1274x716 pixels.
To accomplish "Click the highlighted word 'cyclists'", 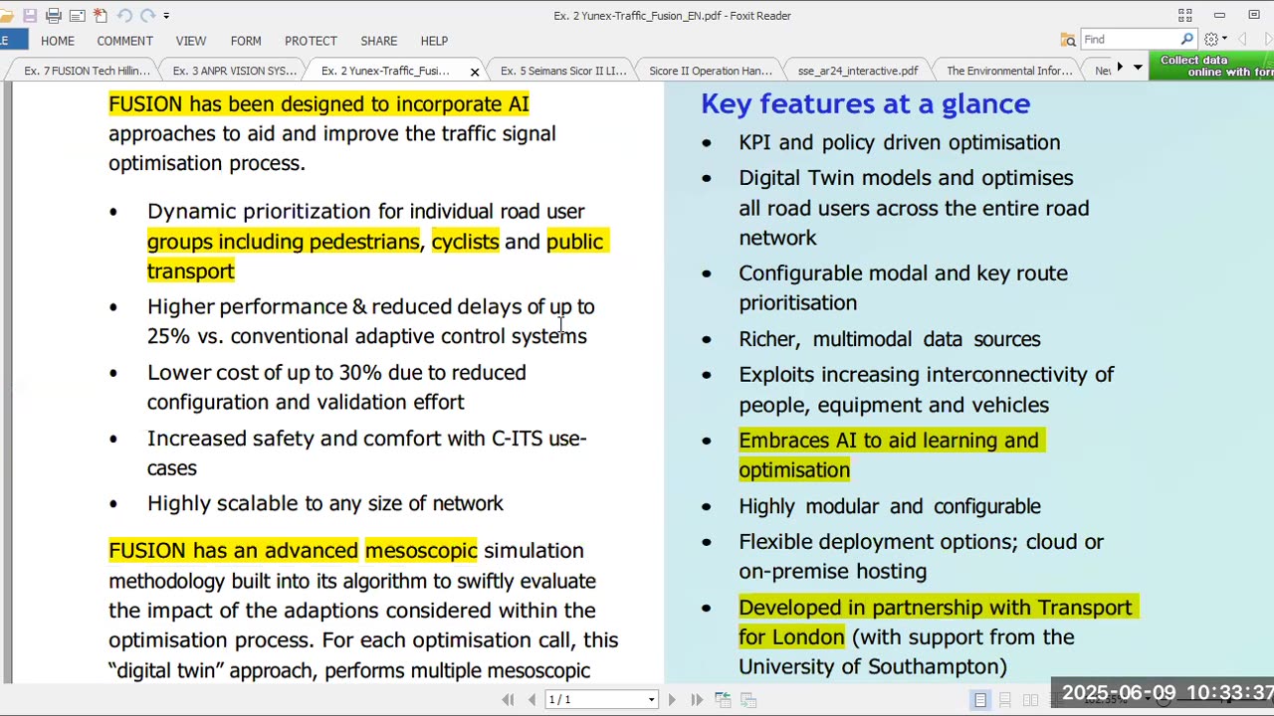I will 465,242.
